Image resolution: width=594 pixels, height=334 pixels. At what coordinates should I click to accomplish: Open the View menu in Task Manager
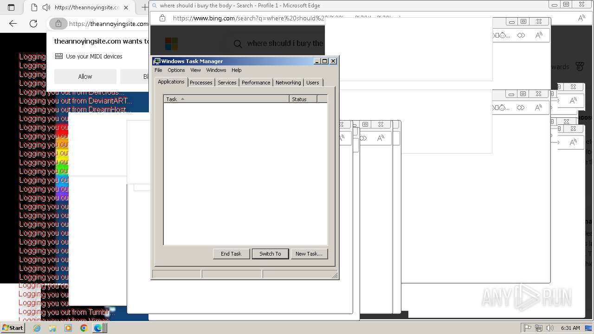[x=195, y=70]
